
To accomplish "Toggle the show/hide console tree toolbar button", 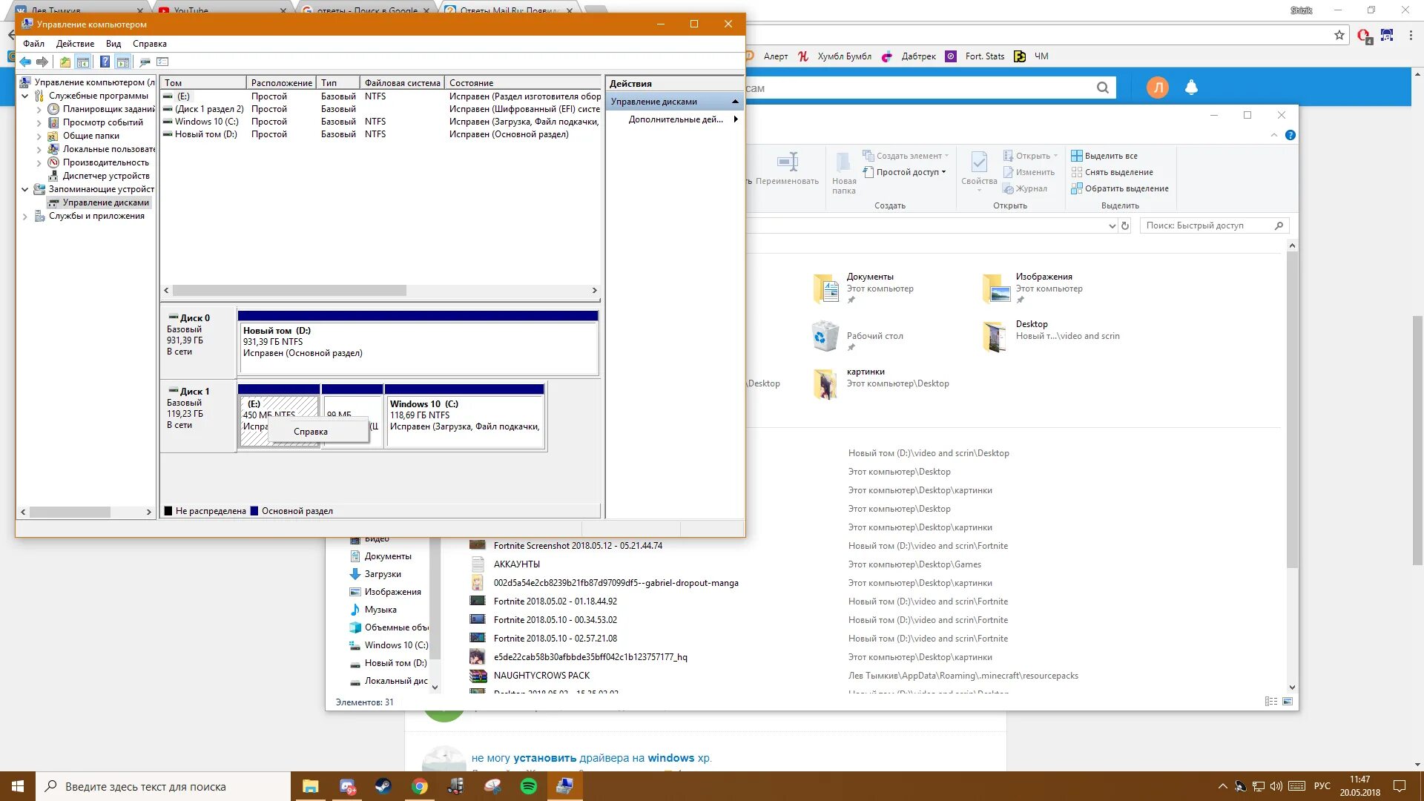I will point(83,62).
